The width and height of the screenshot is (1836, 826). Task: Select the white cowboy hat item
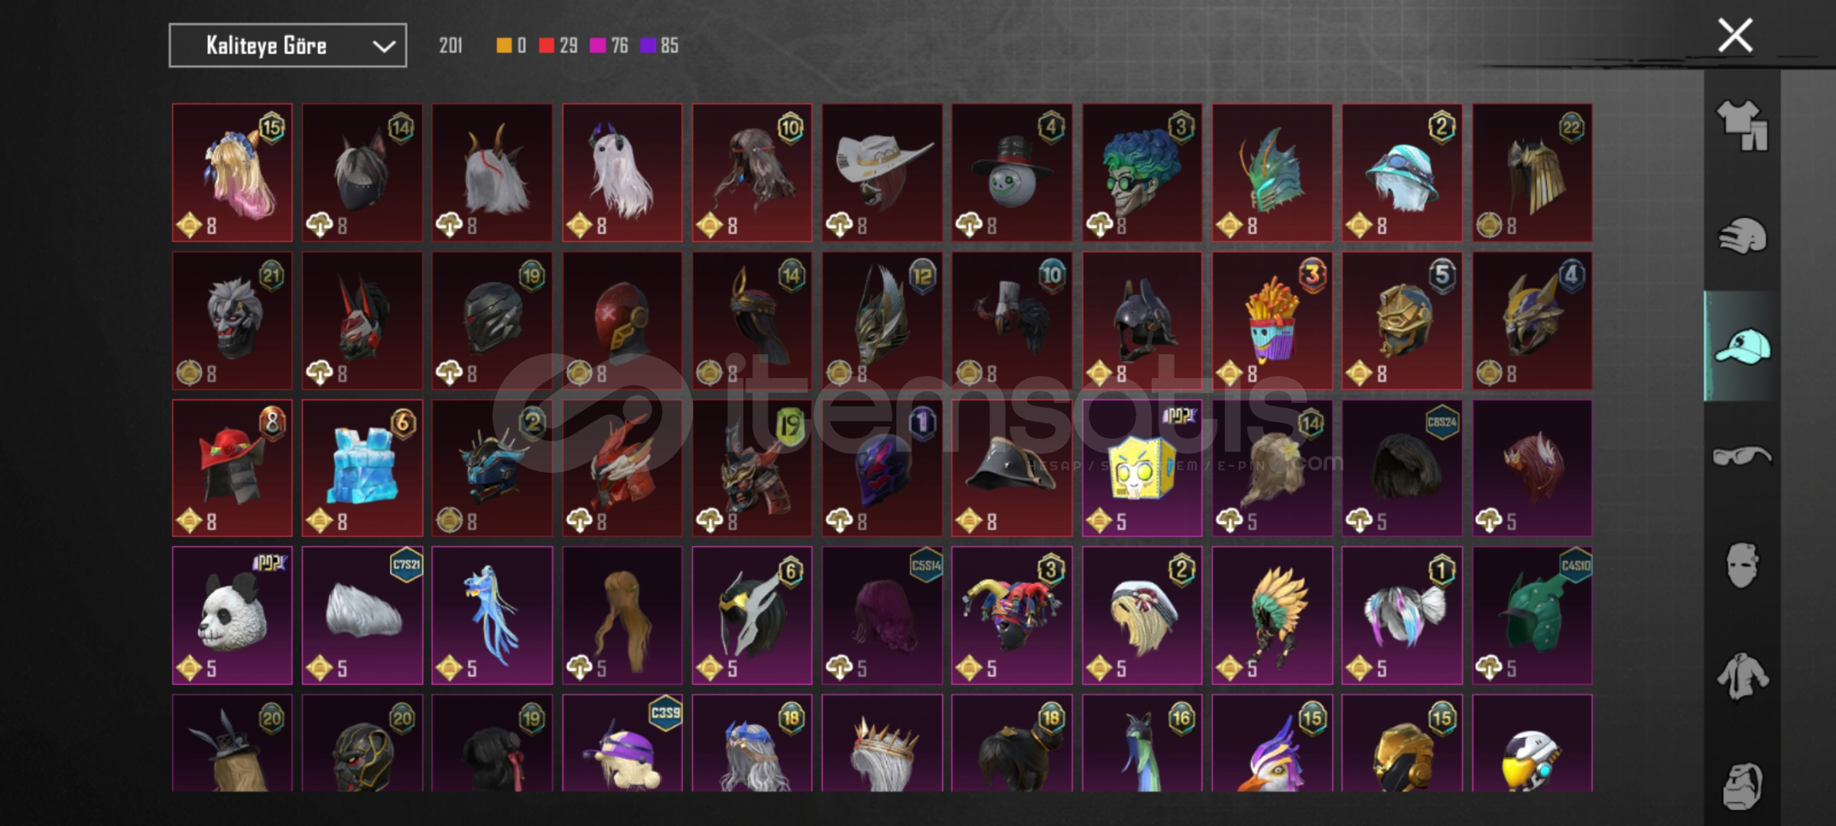pyautogui.click(x=882, y=173)
